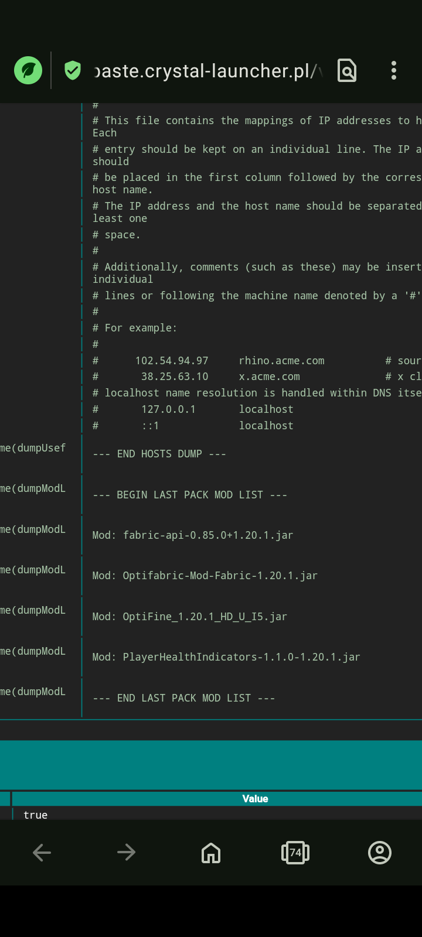This screenshot has height=937, width=422.
Task: Tap the green shield security icon
Action: (73, 71)
